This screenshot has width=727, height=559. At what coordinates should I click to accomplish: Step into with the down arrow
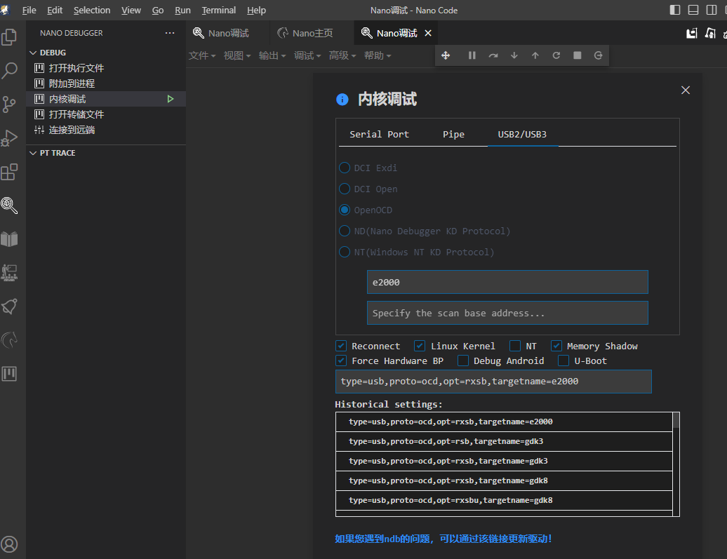tap(514, 55)
